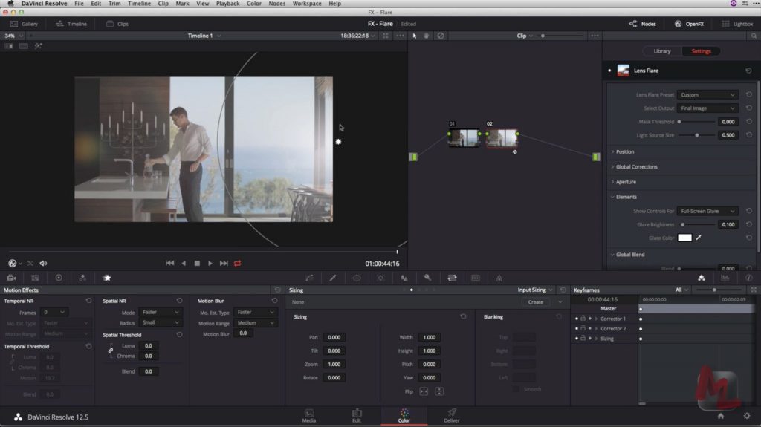Toggle loop playback in the viewer
Viewport: 761px width, 427px height.
click(238, 263)
